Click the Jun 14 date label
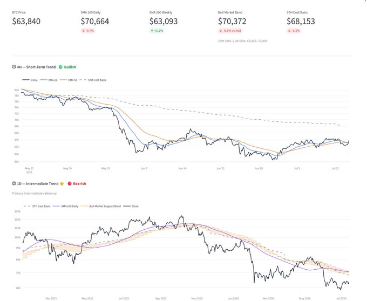 click(x=182, y=168)
